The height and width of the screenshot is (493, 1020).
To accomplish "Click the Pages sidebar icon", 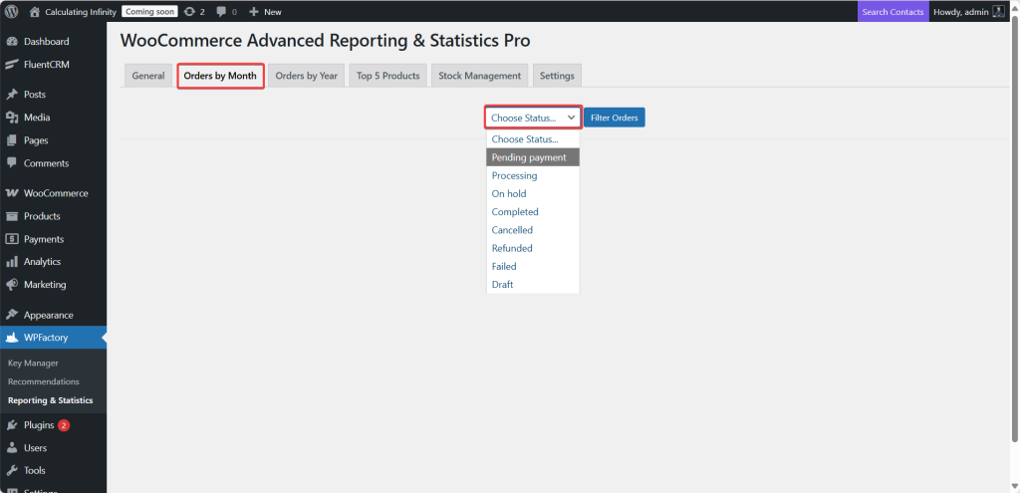I will click(x=12, y=140).
